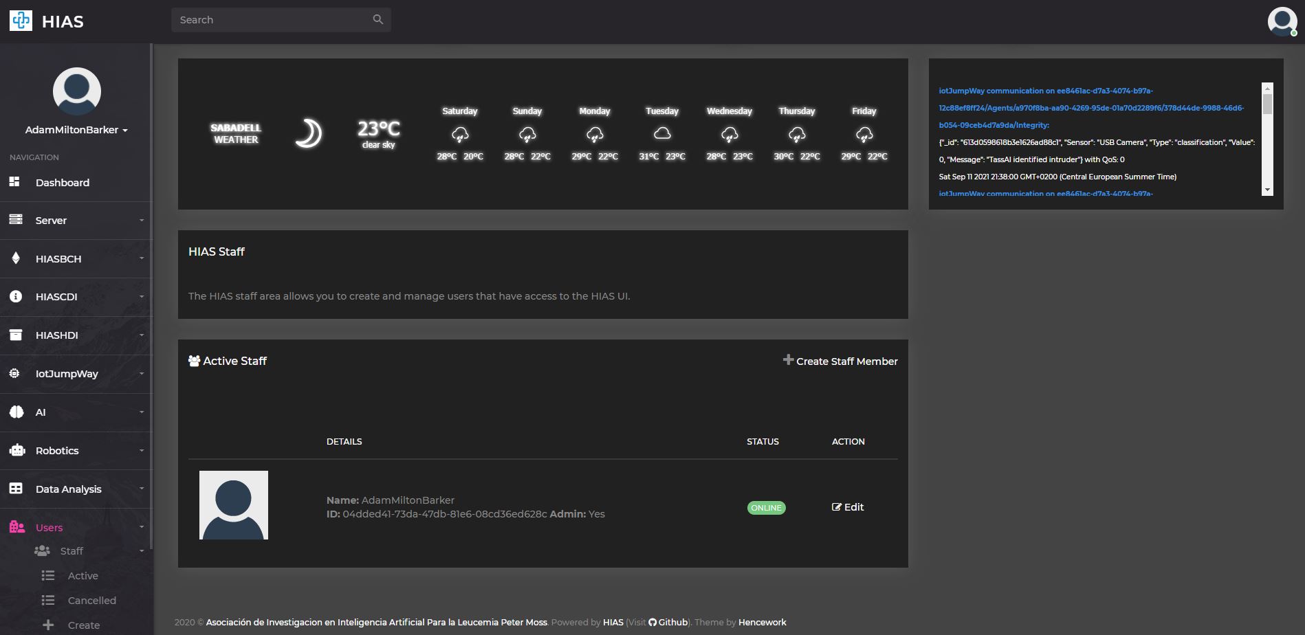Expand the IotJumpWay menu arrow
Screen dimensions: 1305x635
click(x=142, y=374)
